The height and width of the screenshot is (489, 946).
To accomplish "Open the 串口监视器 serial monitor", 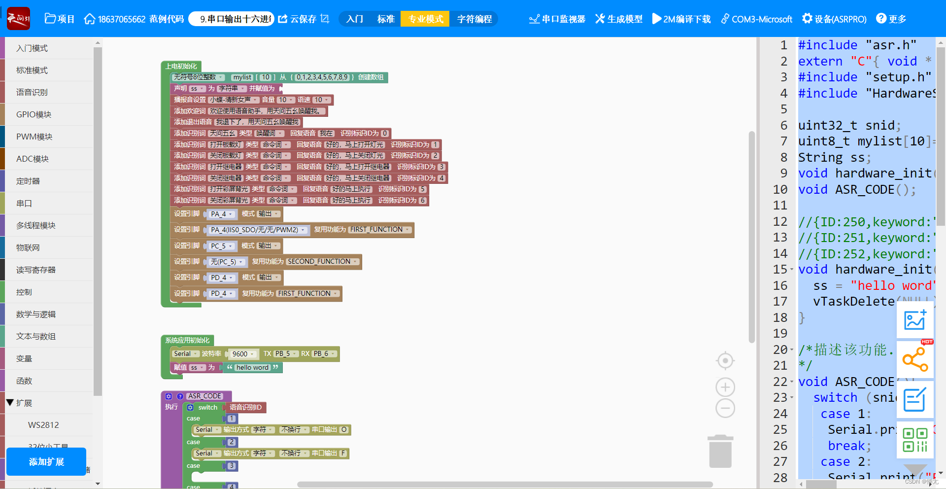I will click(557, 19).
